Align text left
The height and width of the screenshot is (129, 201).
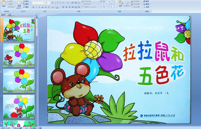[63, 7]
